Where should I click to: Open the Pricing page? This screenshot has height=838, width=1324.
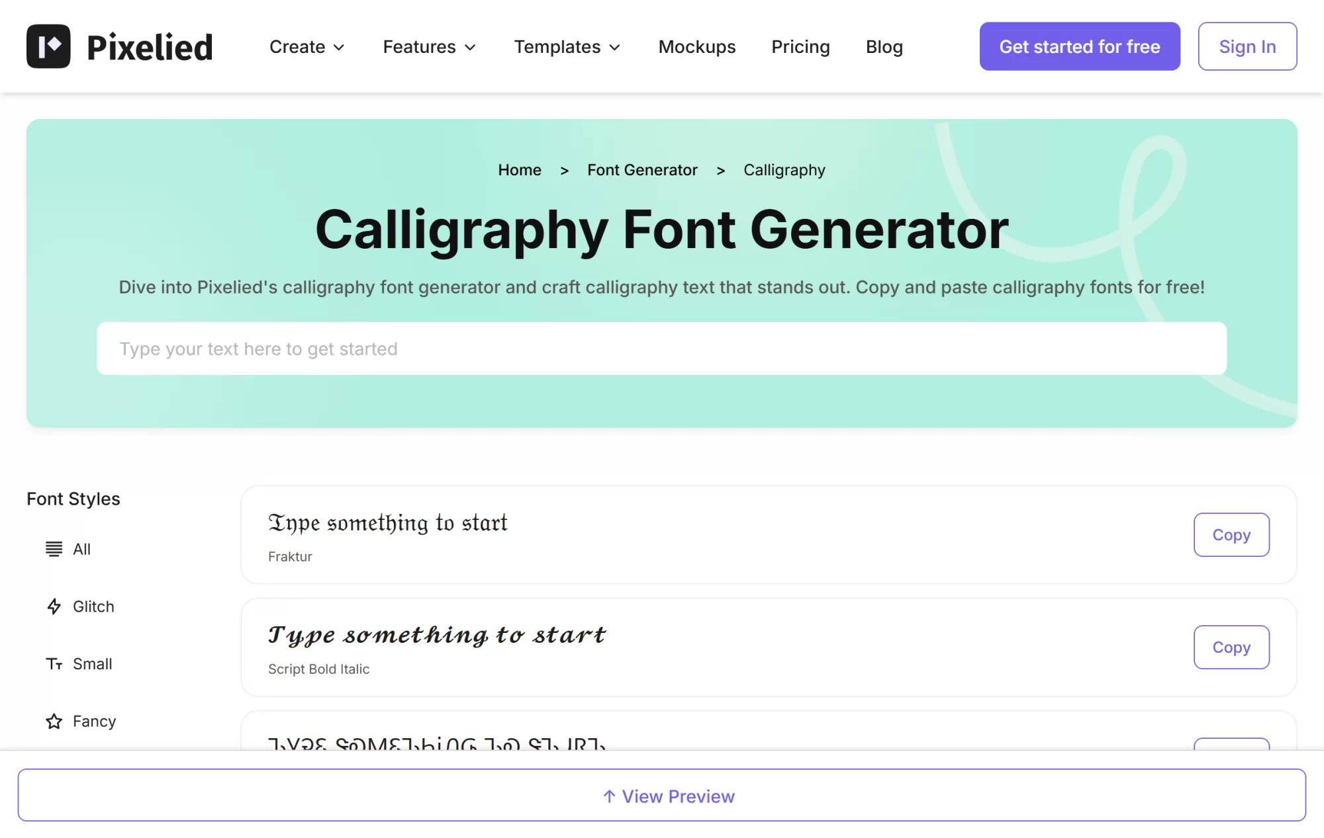tap(800, 47)
